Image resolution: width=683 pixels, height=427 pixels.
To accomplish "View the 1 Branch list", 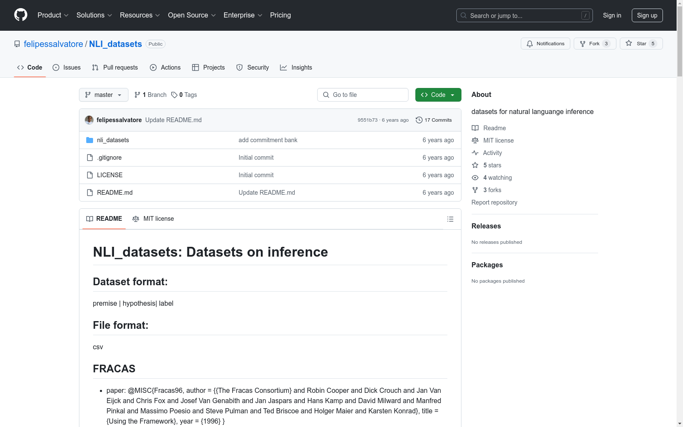I will coord(150,95).
